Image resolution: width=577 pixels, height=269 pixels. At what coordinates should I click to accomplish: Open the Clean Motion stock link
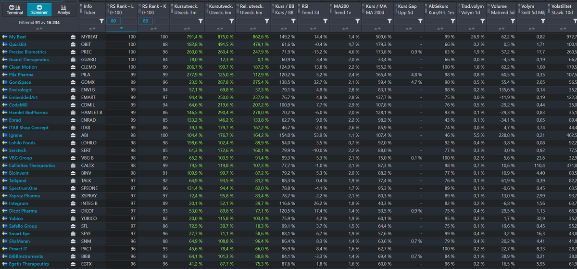pos(22,67)
